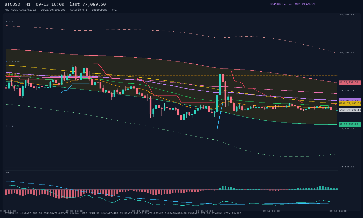Click the 09-11 15:00 time axis label
Screen dimensions: 363x218
(x=205, y=211)
